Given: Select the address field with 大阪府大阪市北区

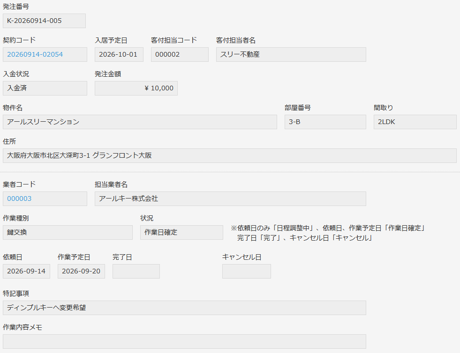Looking at the screenshot, I should tap(229, 155).
